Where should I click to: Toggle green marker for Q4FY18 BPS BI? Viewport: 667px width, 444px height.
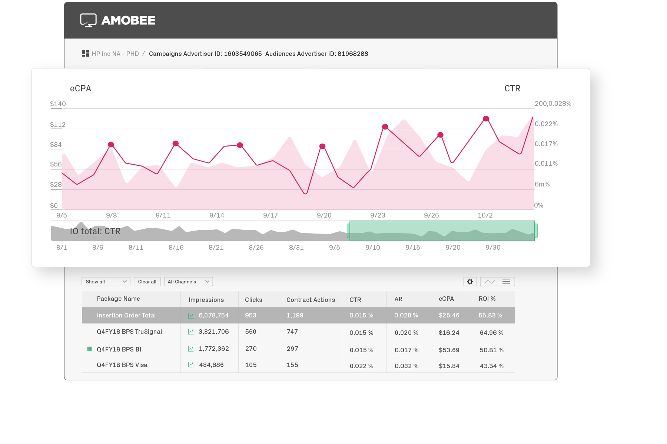coord(89,349)
